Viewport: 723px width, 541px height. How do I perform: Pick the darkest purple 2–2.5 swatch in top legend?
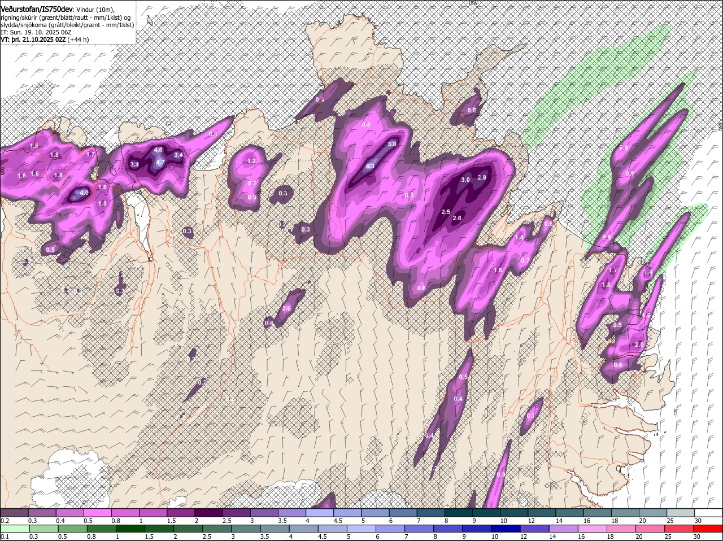[208, 513]
